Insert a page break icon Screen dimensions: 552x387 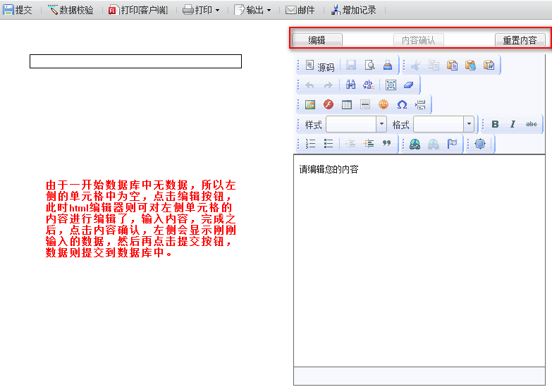[x=420, y=104]
